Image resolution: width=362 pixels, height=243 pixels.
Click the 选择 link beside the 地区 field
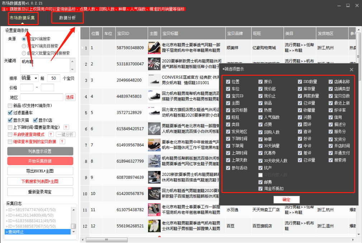click(x=70, y=97)
